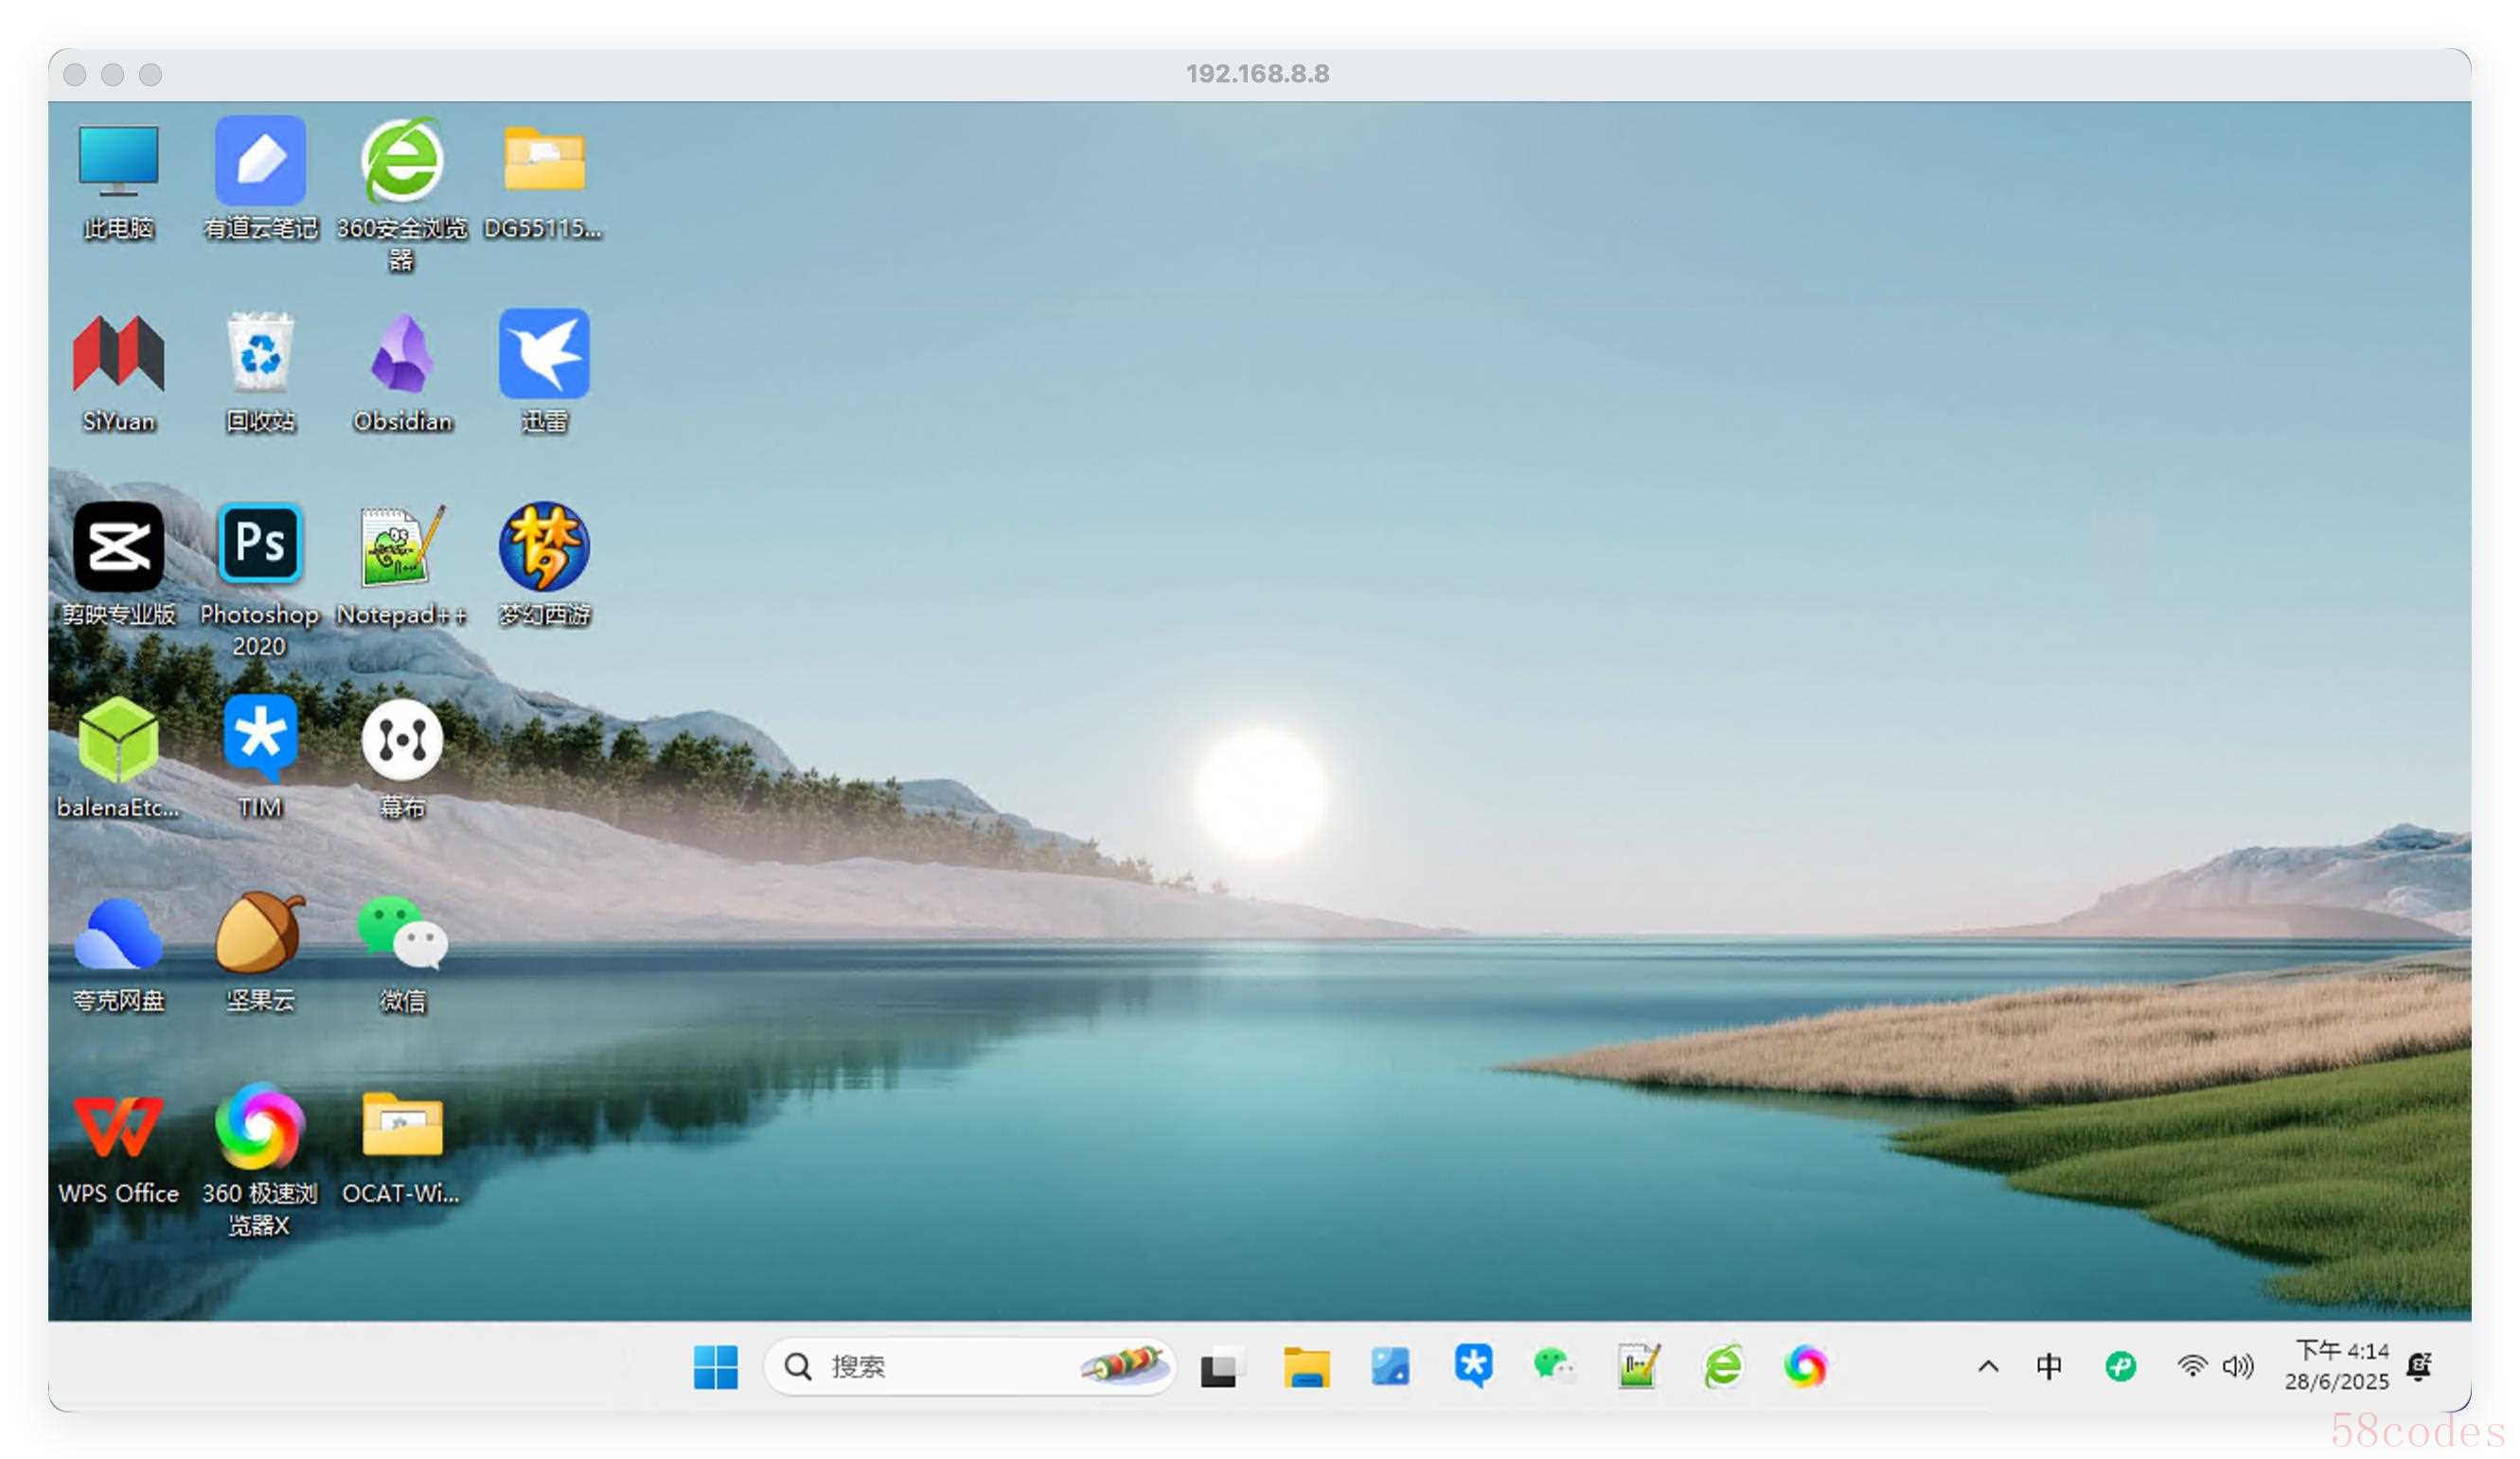
Task: Select the 此电脑 desktop icon
Action: point(118,180)
